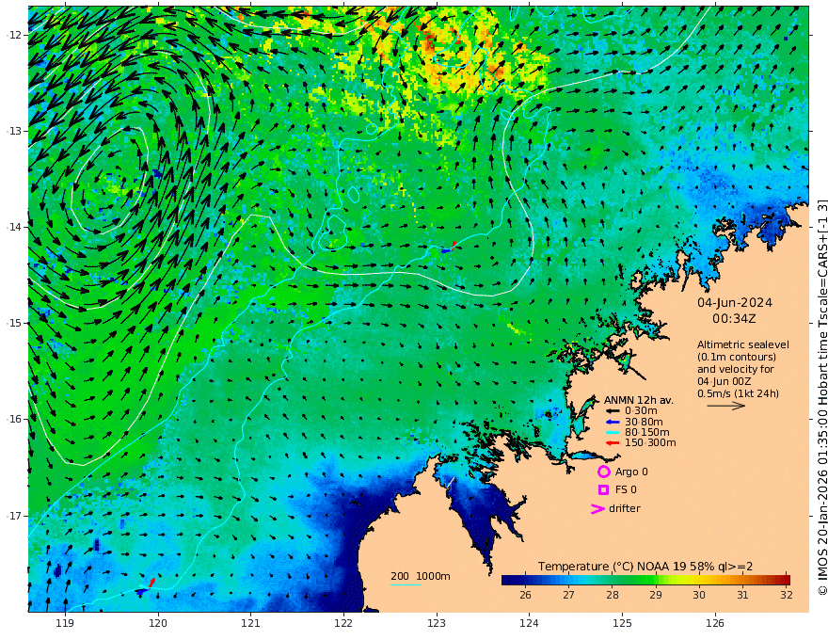Click the latitude axis label -16
The width and height of the screenshot is (828, 640).
coord(14,419)
